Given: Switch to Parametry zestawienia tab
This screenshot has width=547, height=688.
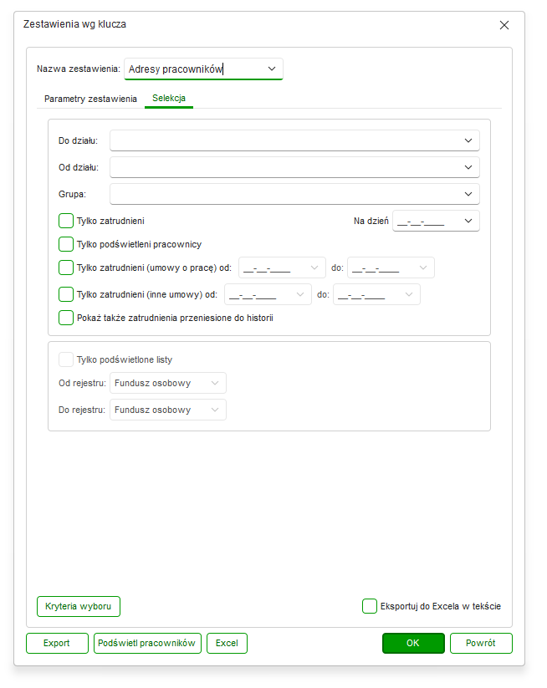Looking at the screenshot, I should 90,99.
